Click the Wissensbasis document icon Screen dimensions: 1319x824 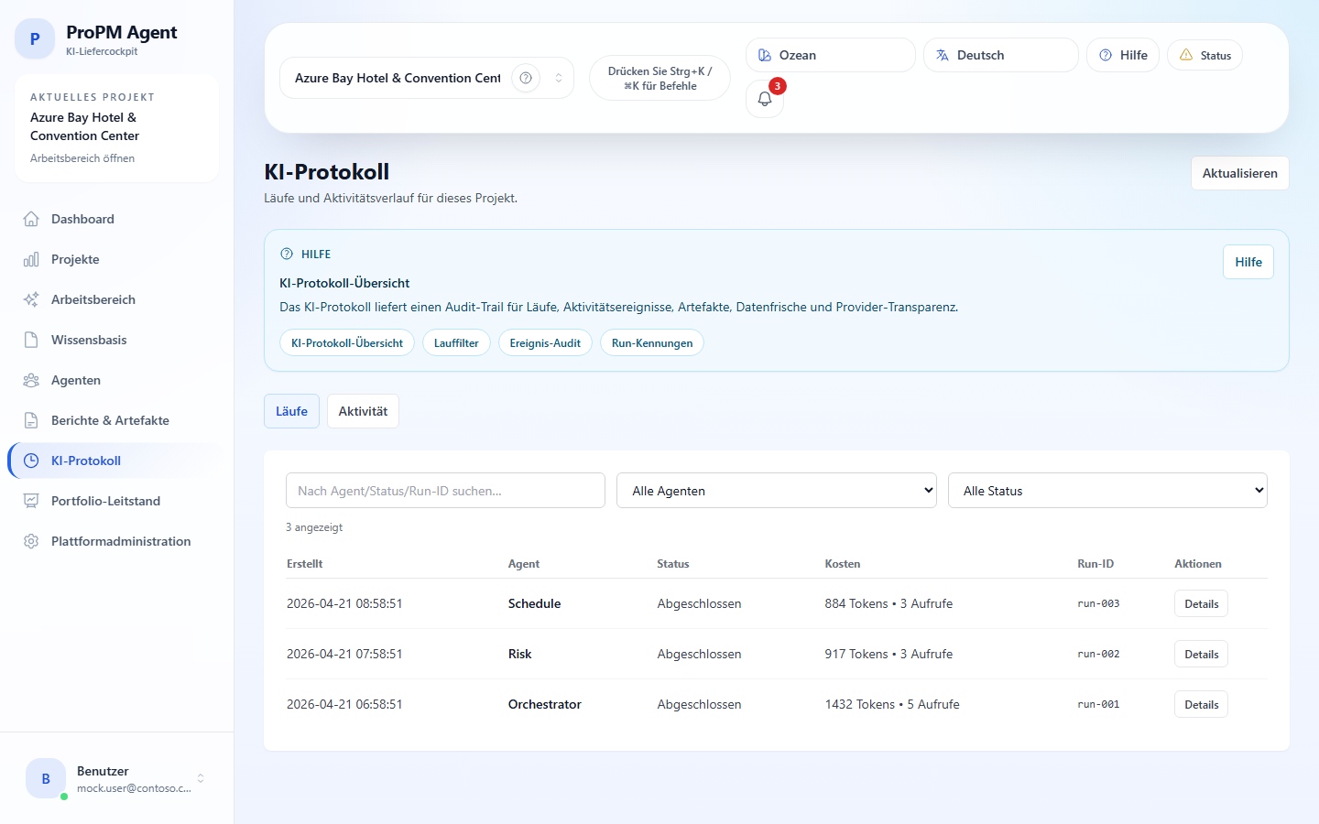tap(31, 340)
